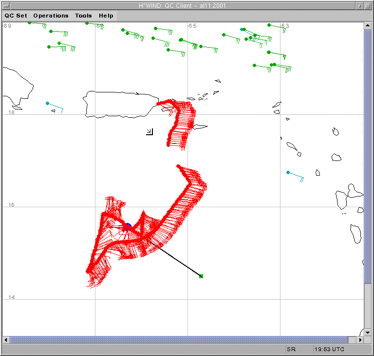Open the QC Set menu
Image resolution: width=374 pixels, height=356 pixels.
tap(16, 16)
